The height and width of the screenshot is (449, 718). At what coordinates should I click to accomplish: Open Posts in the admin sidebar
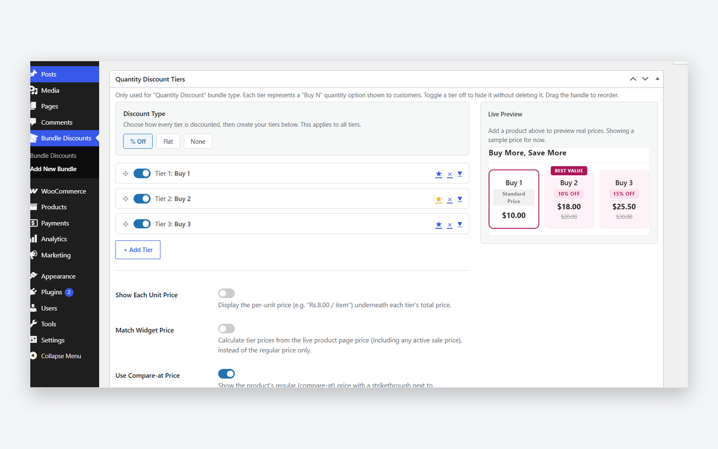click(x=65, y=74)
